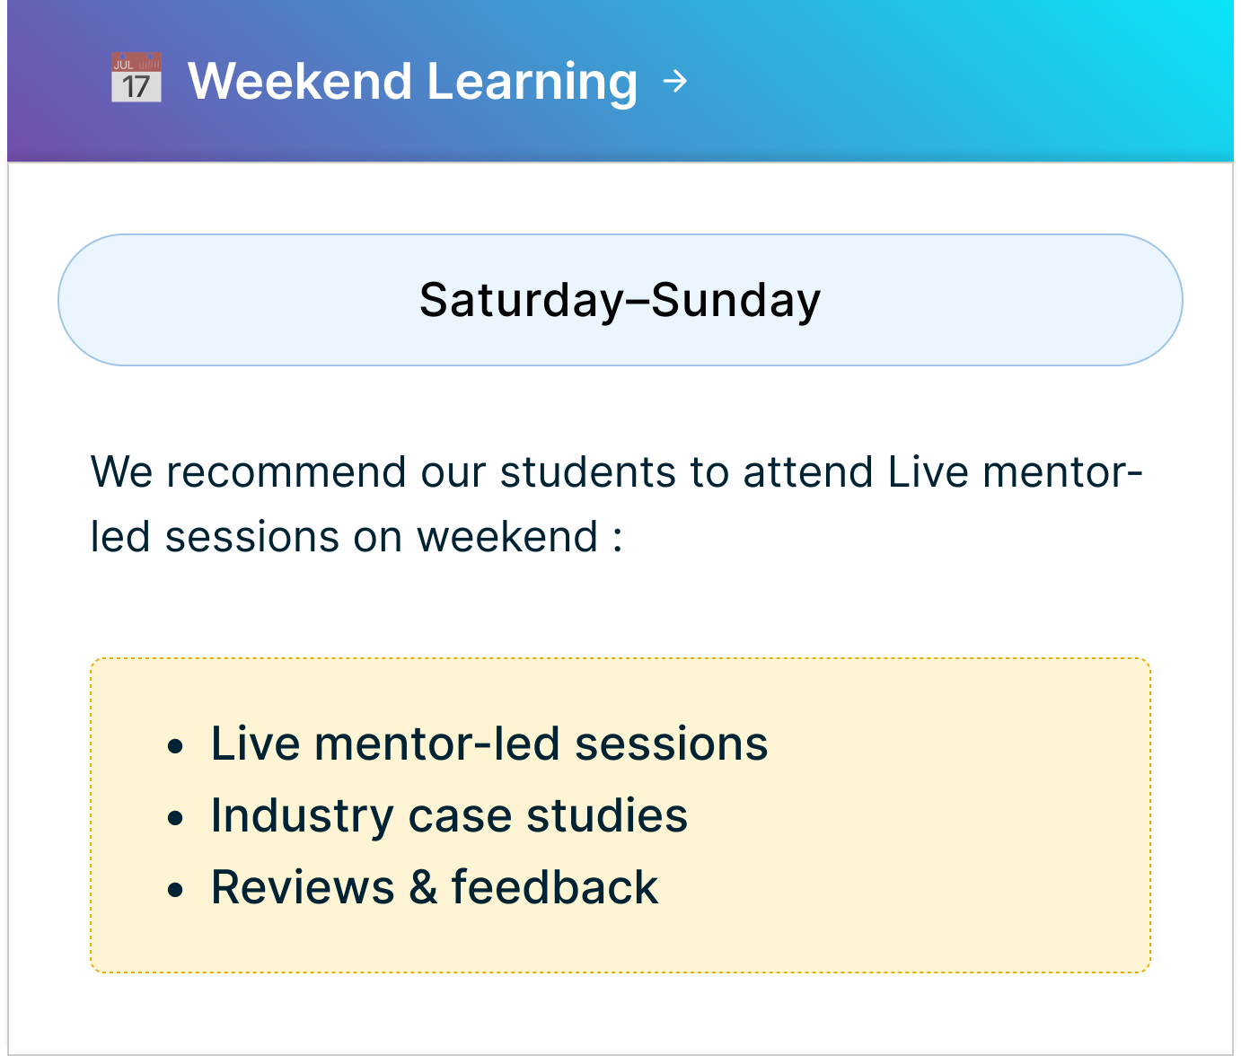Click the July 17 calendar icon
Screen dimensions: 1241x1056
pos(136,78)
